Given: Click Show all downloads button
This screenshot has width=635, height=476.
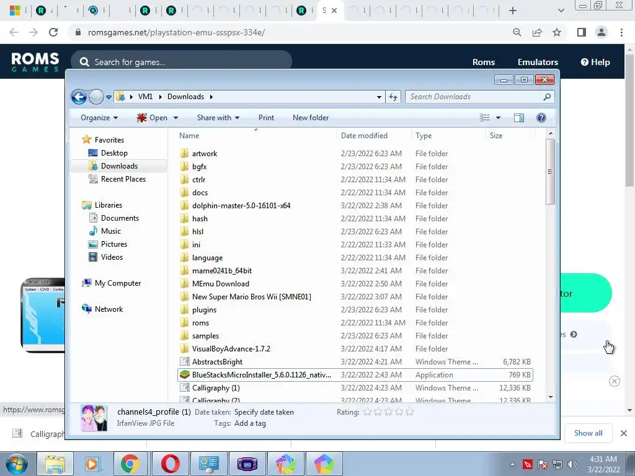Looking at the screenshot, I should point(588,433).
